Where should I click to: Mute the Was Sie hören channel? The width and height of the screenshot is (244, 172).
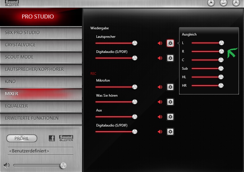tap(160, 102)
